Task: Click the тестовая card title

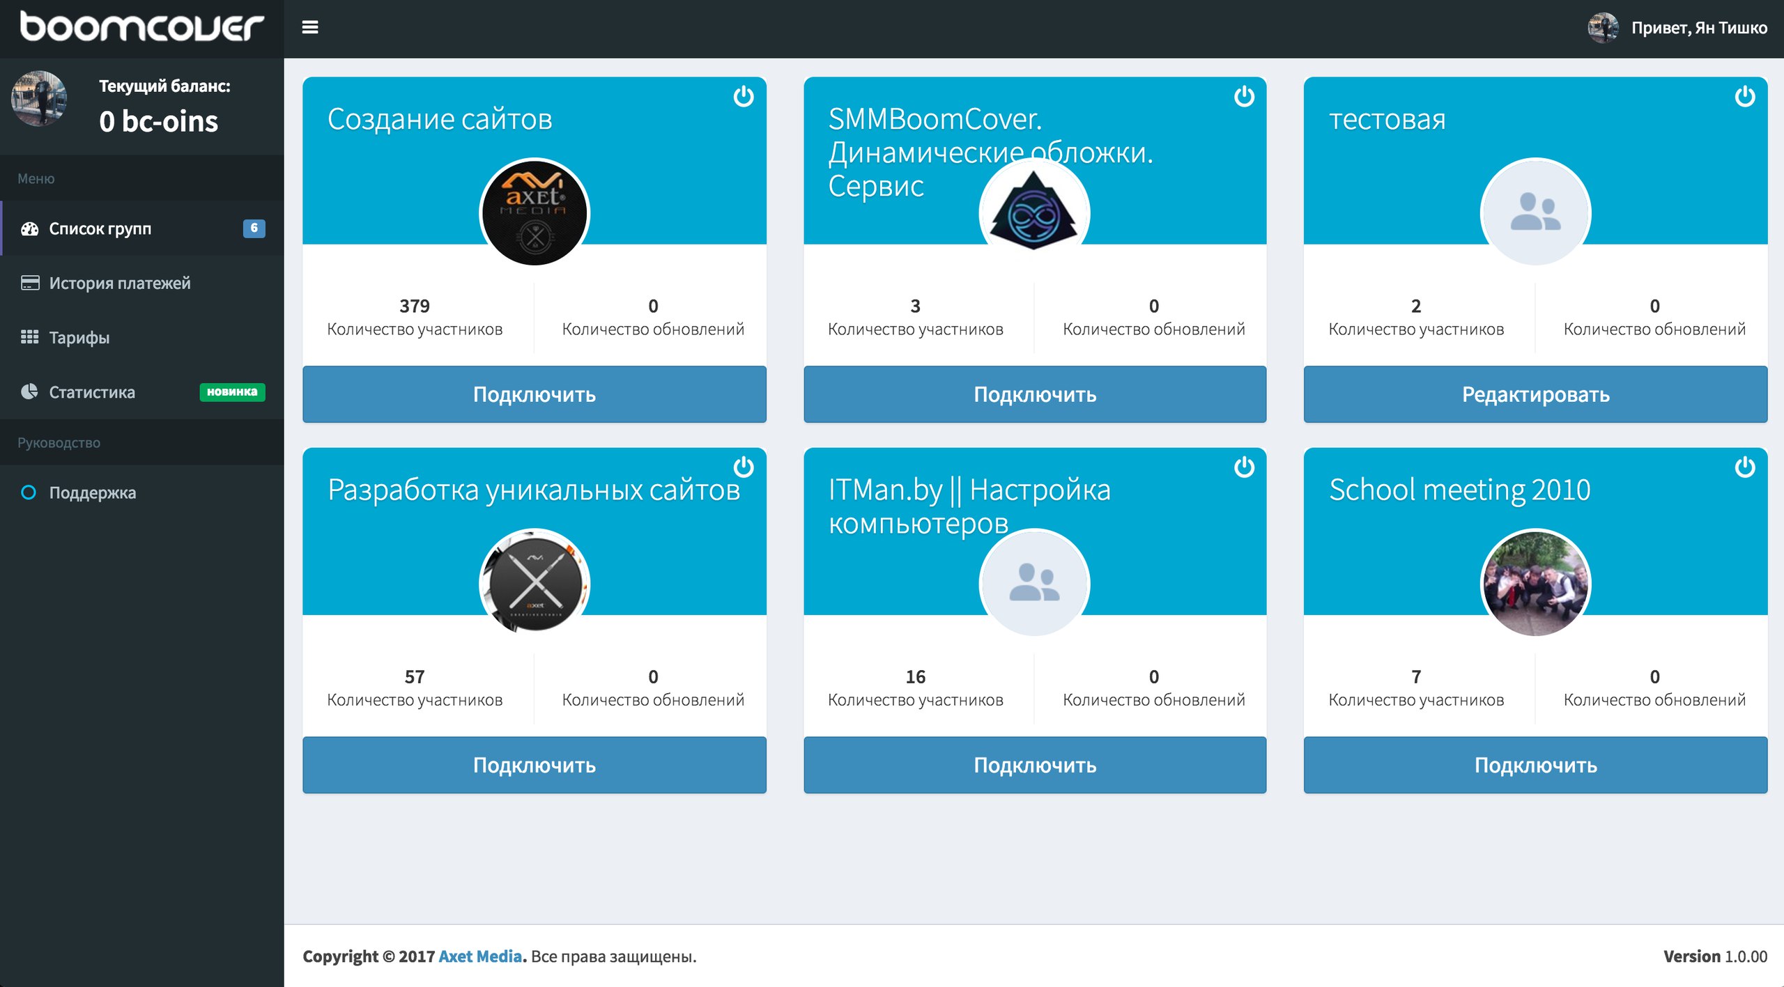Action: 1387,120
